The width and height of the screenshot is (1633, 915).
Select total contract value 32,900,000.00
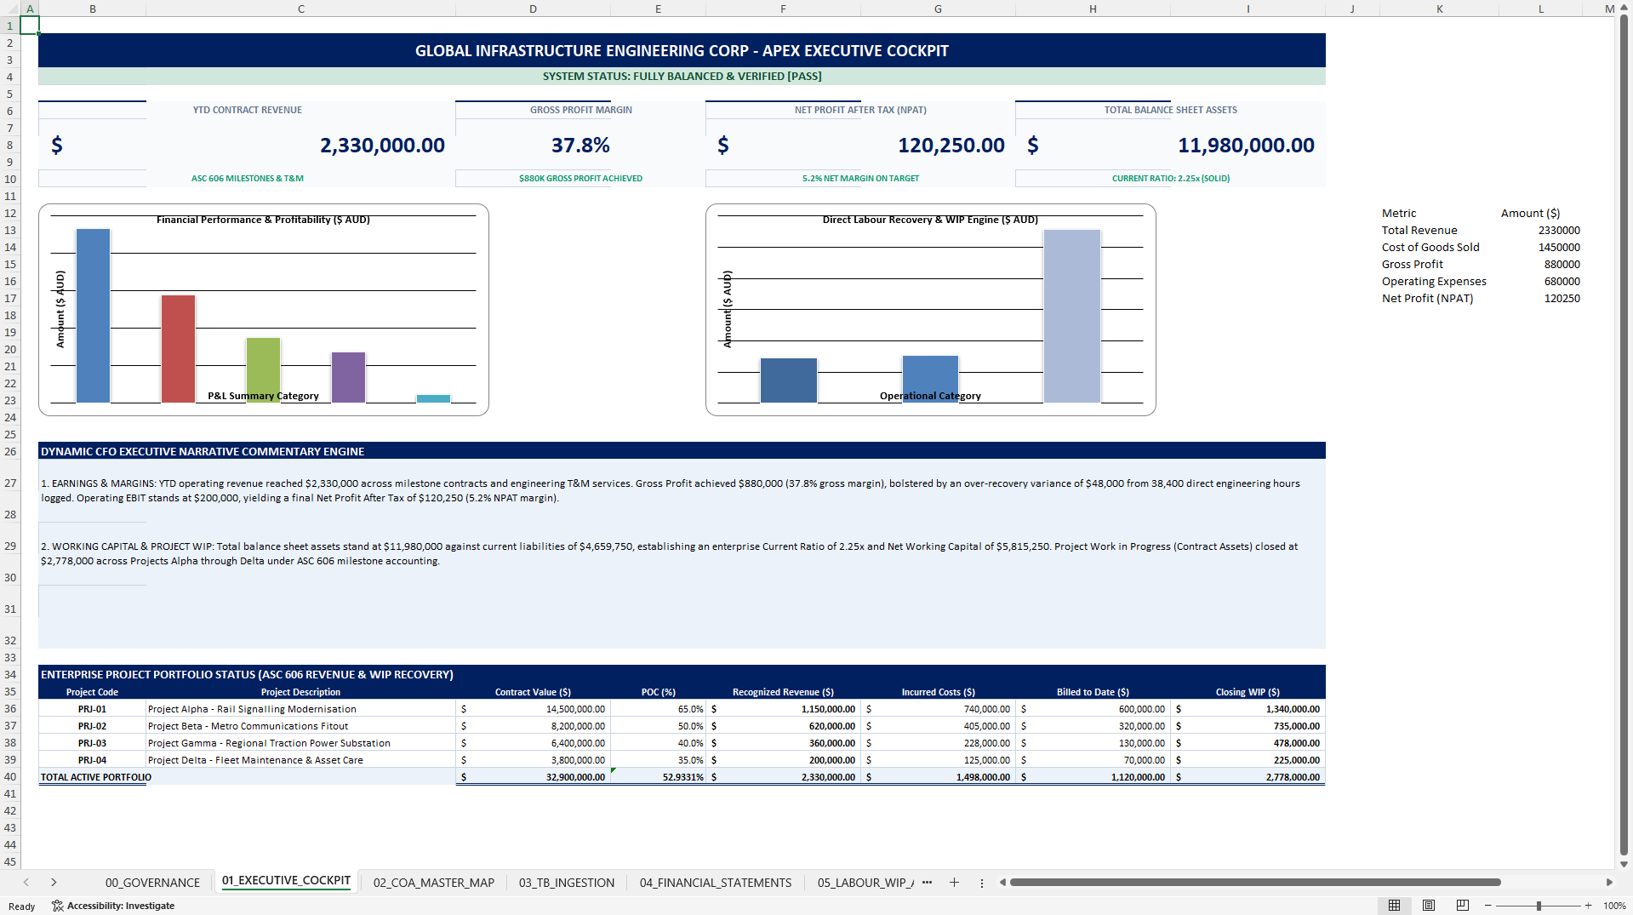[534, 777]
